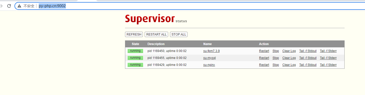The height and width of the screenshot is (95, 365).
Task: Tail -f Stderr for su-fpm7.3.9
Action: point(328,51)
